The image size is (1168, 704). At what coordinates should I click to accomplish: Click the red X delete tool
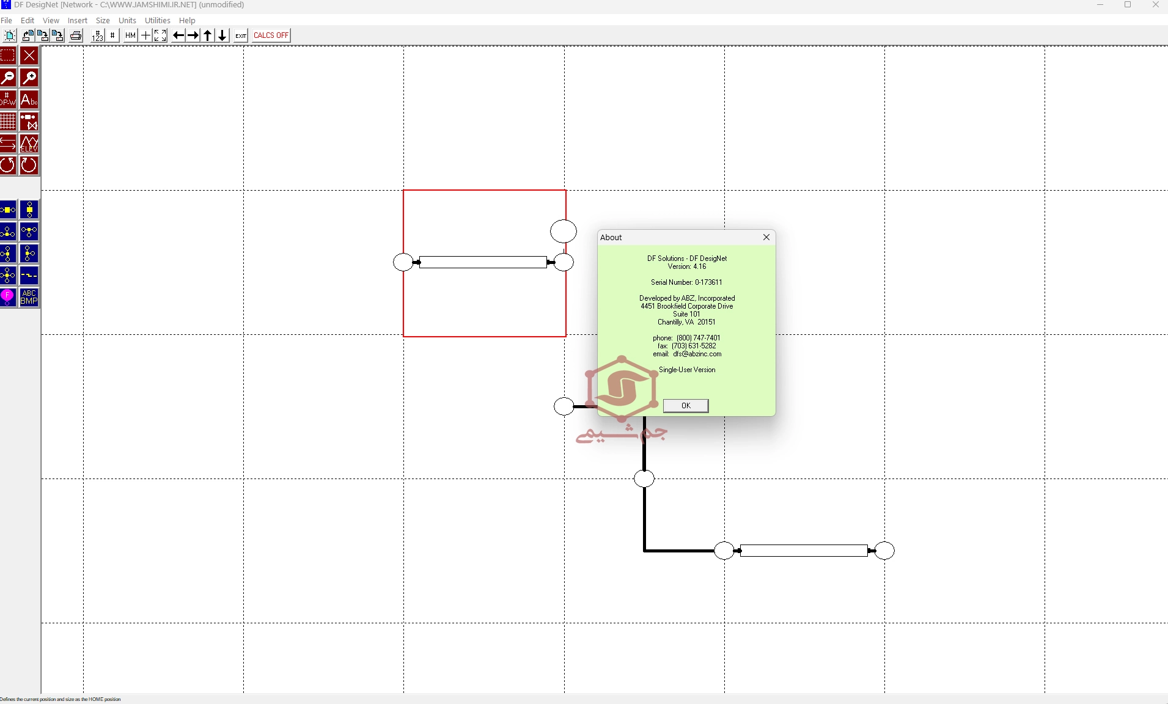(29, 56)
